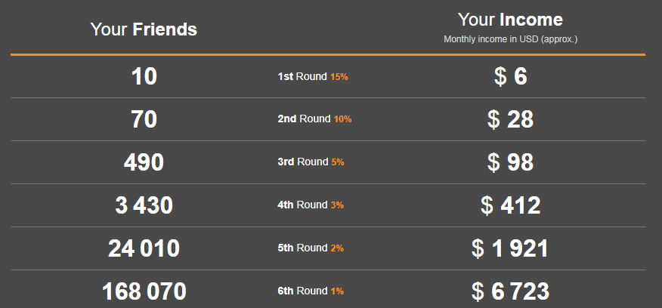Screen dimensions: 662x308
Task: Pick the $ 1 921 income value
Action: [x=510, y=248]
